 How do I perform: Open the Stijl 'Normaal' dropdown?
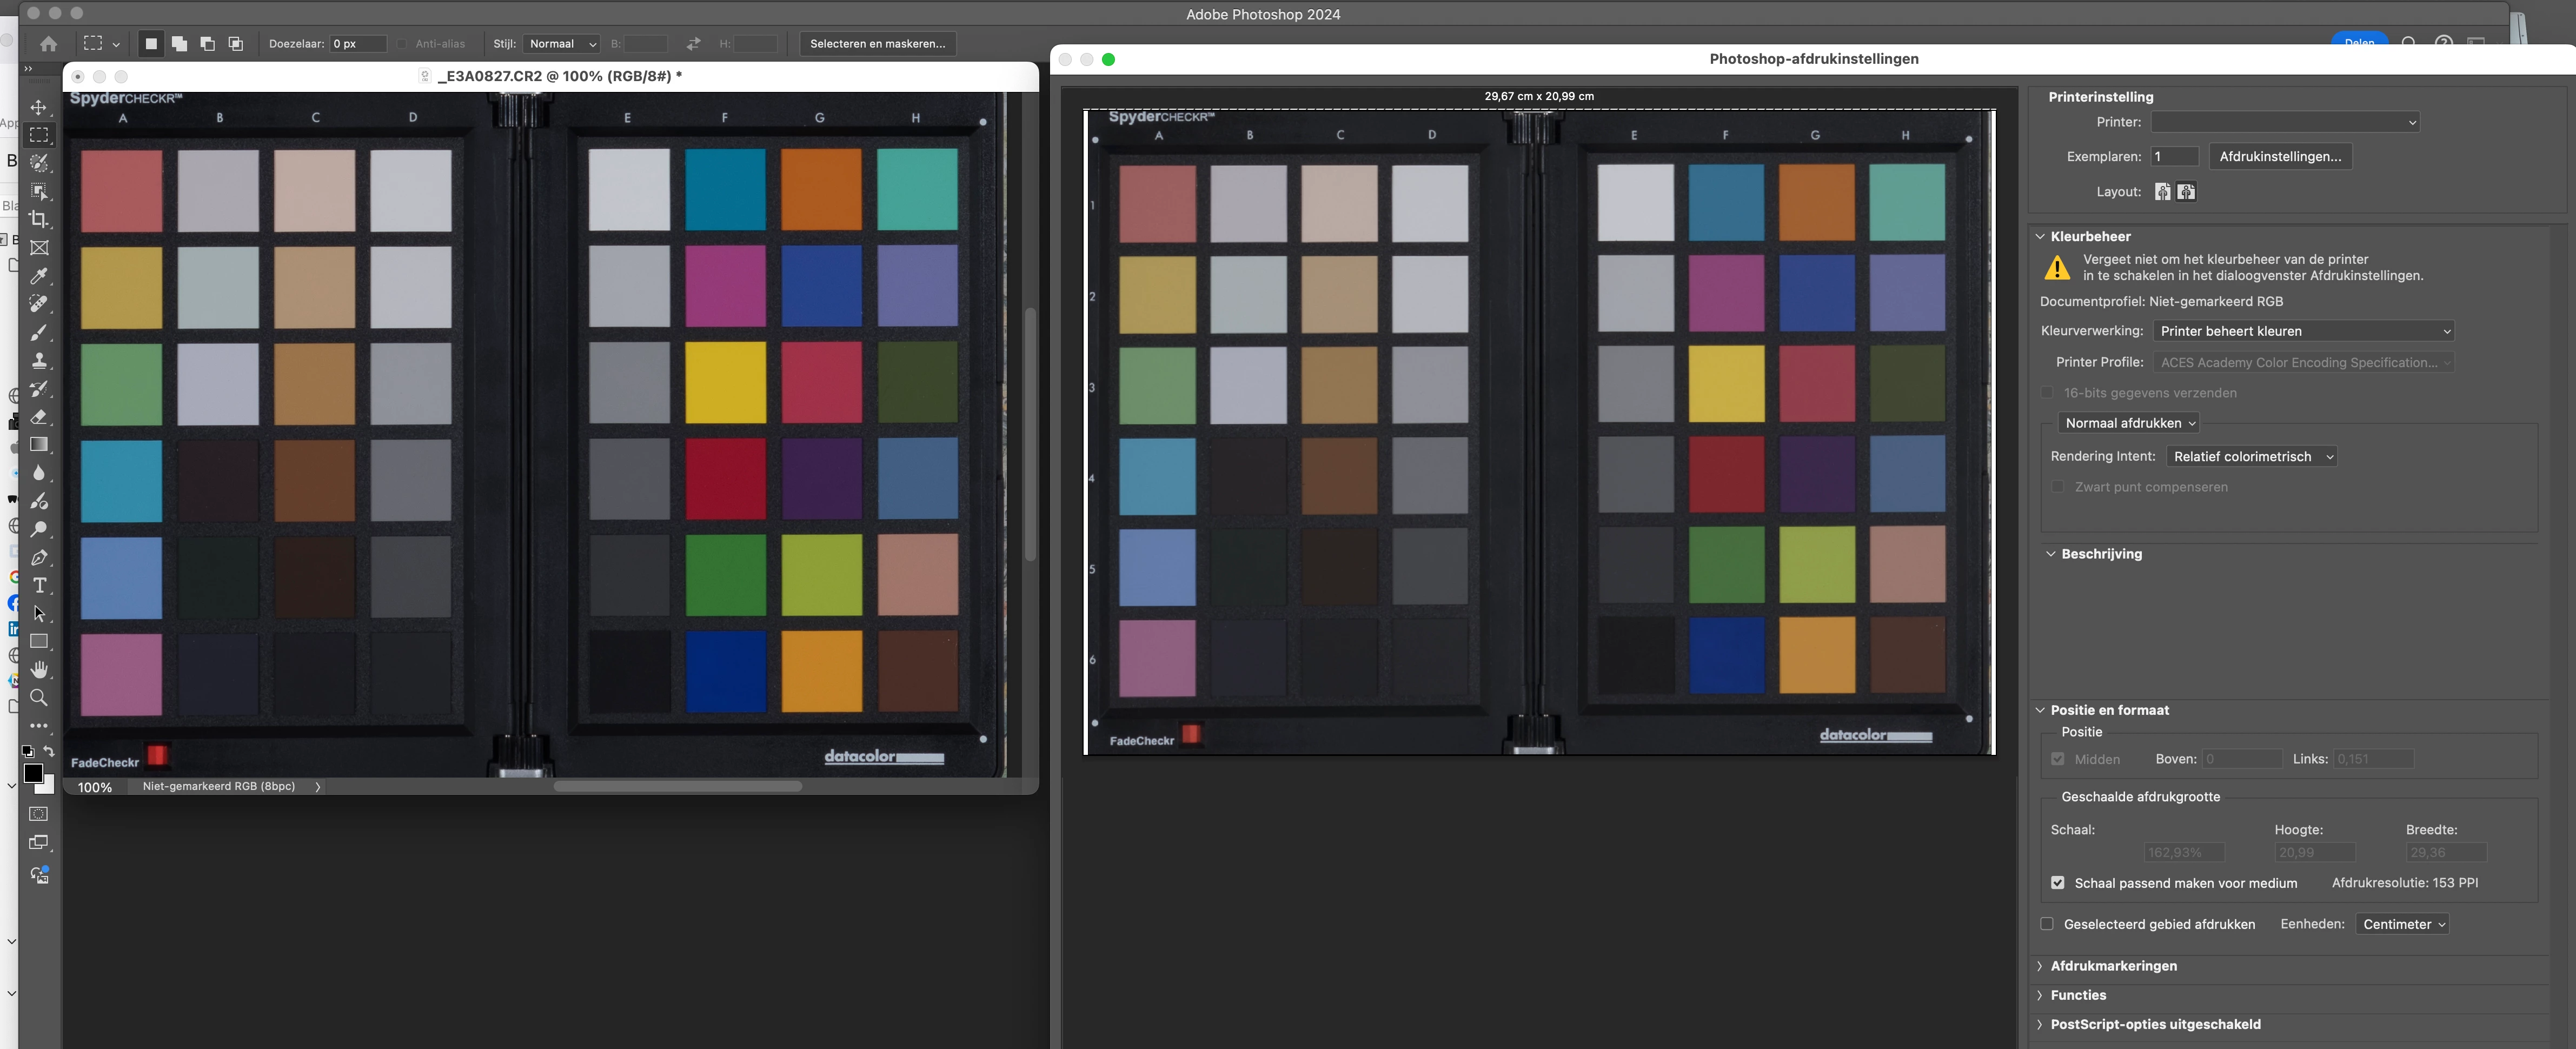coord(562,44)
